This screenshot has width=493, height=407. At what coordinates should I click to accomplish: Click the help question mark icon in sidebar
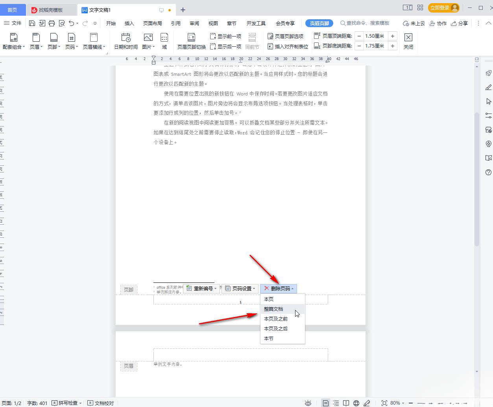(x=488, y=172)
